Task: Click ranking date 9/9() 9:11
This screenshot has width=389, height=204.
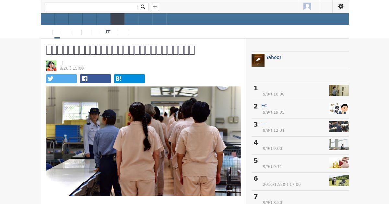Action: point(272,167)
